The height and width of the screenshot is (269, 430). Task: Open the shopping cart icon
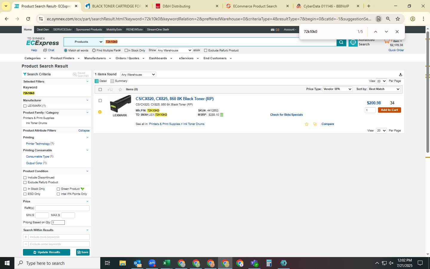click(x=387, y=41)
